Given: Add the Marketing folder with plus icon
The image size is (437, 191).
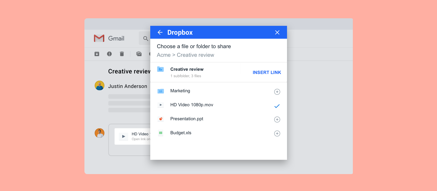Looking at the screenshot, I should 277,92.
